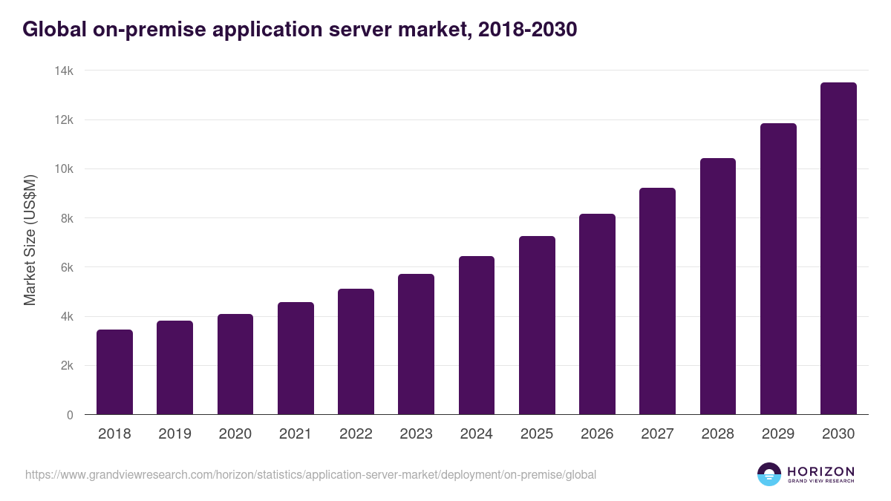Select the 2019 bar in chart
The image size is (891, 501).
(174, 367)
